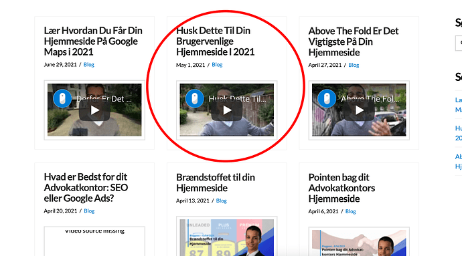Open post 'Lær Hvordan Du Får Din Hjemmeside På Google Maps i 2021'
Viewport: 462px width, 256px height.
(93, 41)
